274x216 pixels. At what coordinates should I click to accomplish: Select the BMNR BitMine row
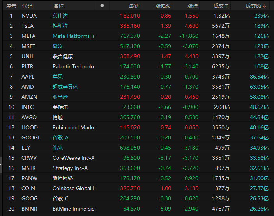tap(138, 209)
